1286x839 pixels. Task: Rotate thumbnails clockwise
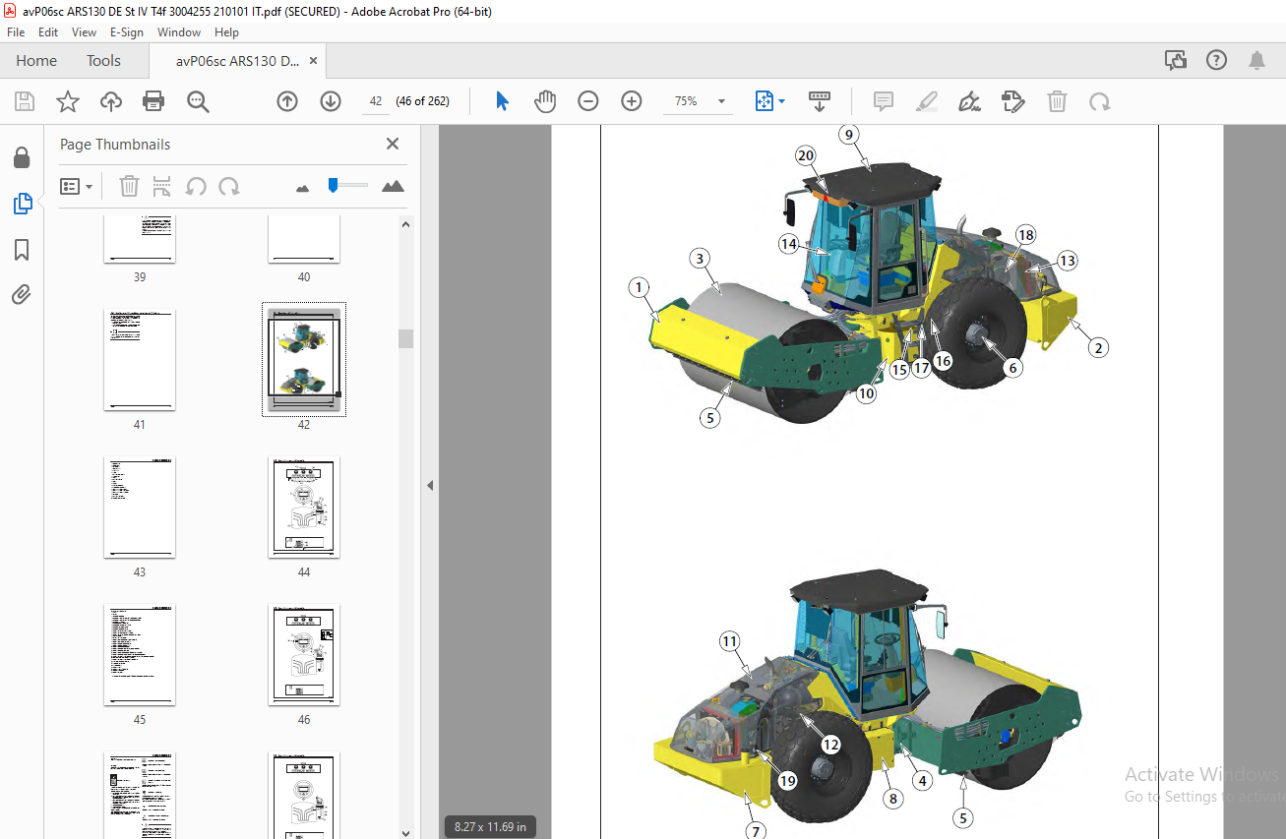[229, 186]
